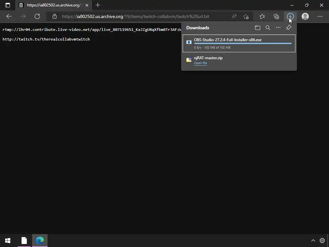The width and height of the screenshot is (329, 247).
Task: Select the archive.org browser tab
Action: pos(53,5)
